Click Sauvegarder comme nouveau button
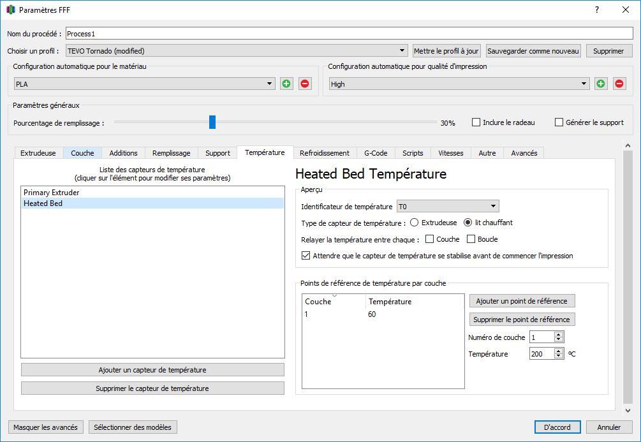Screen dimensions: 641x442 pyautogui.click(x=533, y=50)
